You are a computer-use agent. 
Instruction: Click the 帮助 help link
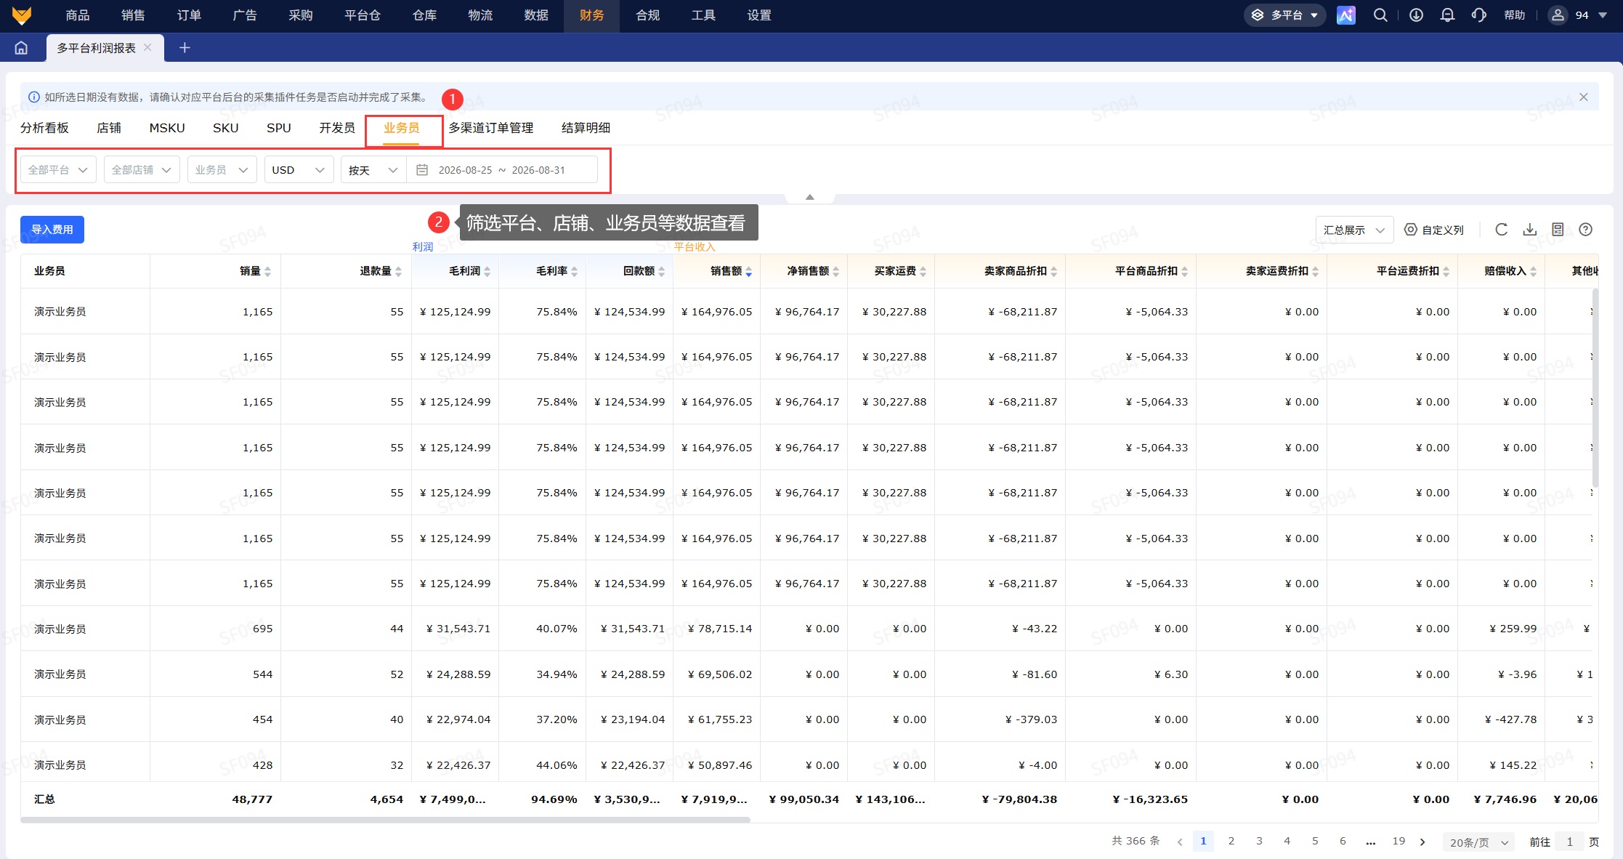[x=1514, y=15]
